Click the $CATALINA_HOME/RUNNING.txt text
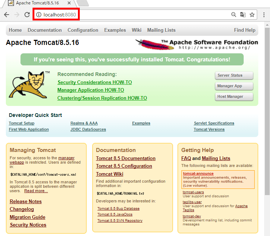 (120, 194)
